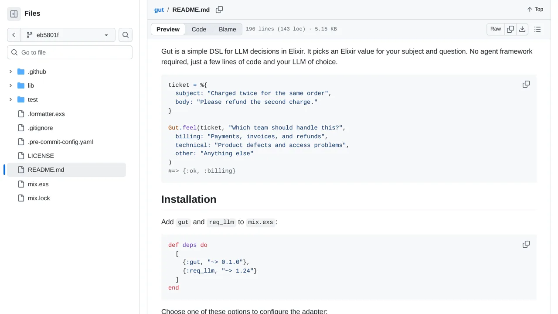Click the mix.lock file icon

[x=21, y=198]
